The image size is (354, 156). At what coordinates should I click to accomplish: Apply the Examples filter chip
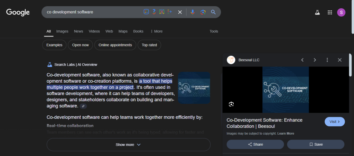(54, 45)
